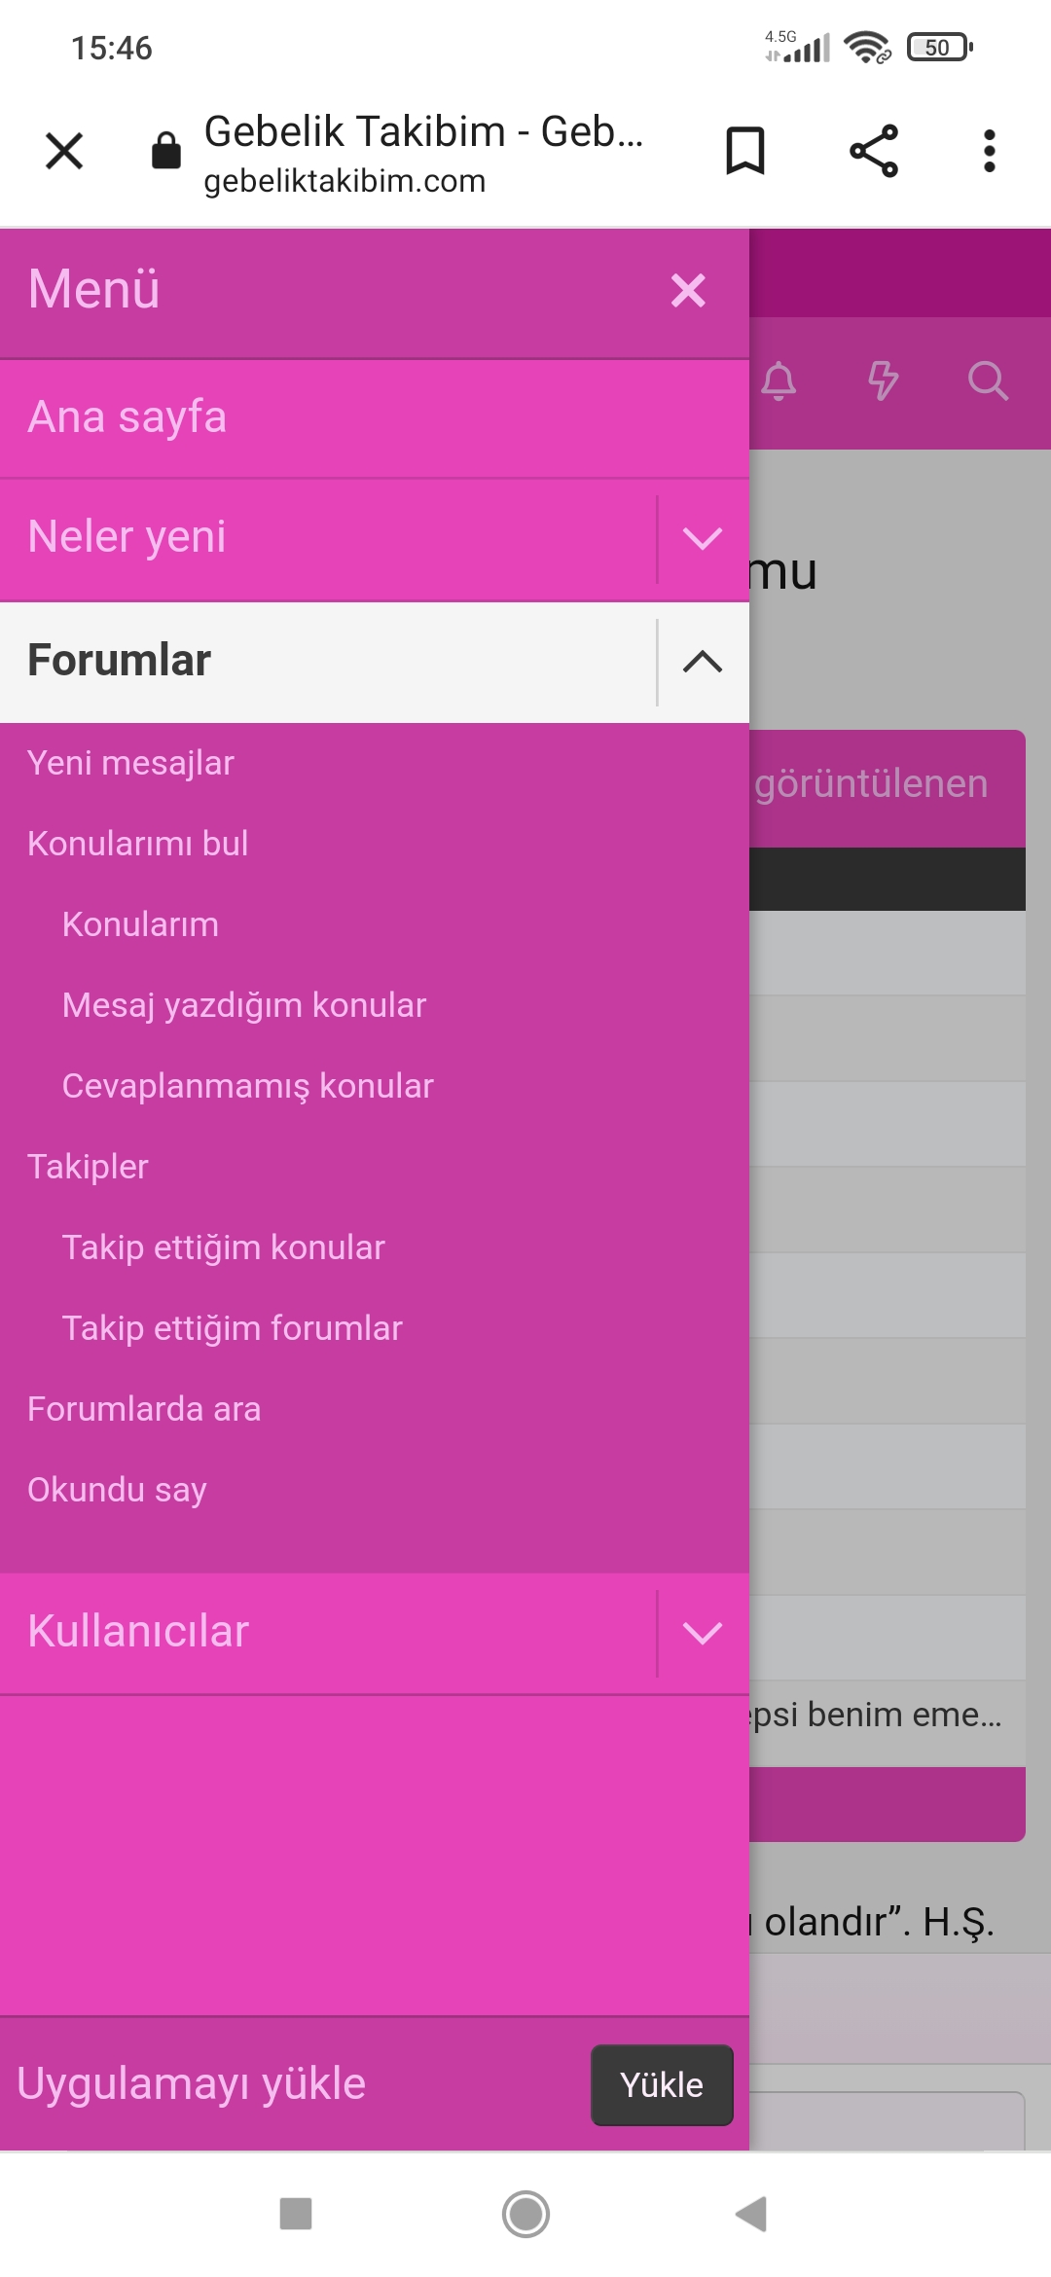This screenshot has width=1051, height=2277.
Task: Open Forumlarda ara from the menu
Action: pyautogui.click(x=144, y=1408)
